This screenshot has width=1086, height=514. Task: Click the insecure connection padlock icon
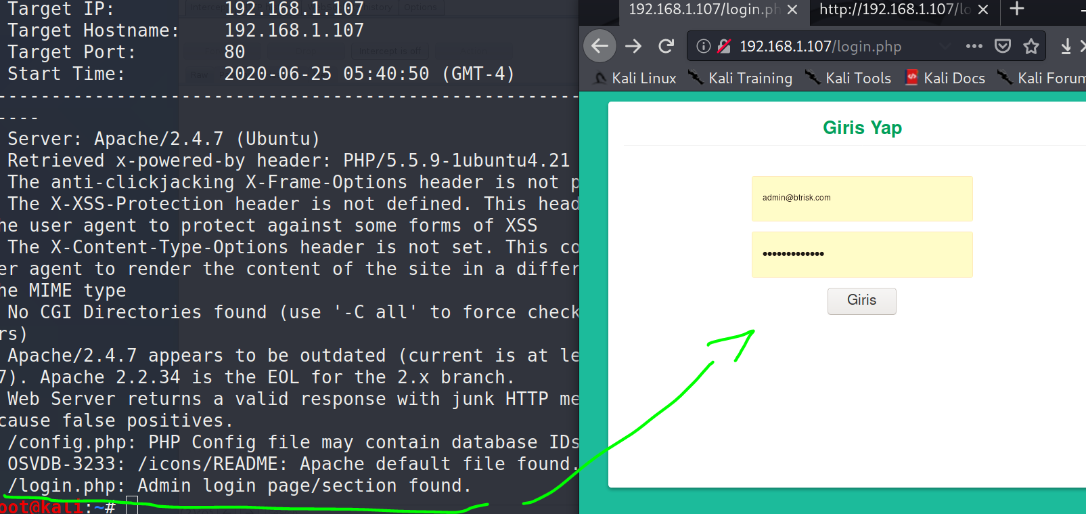[724, 46]
